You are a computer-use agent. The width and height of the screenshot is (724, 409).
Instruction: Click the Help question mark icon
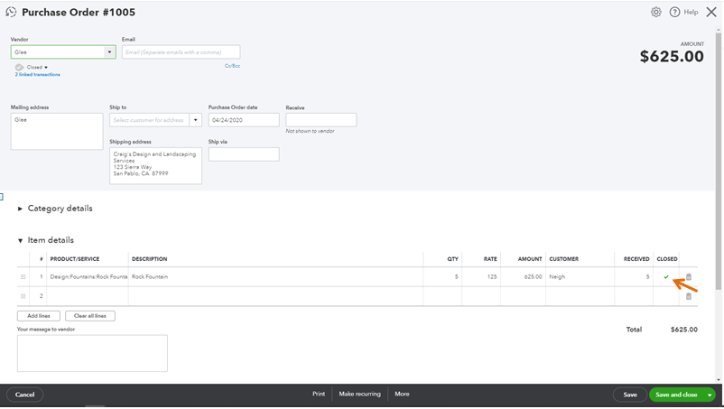[x=674, y=12]
